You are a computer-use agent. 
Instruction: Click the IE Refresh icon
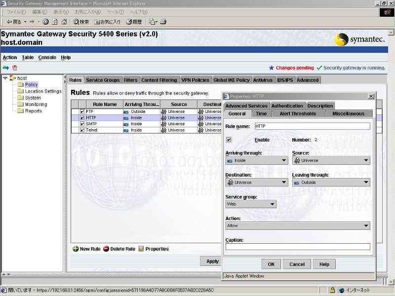tap(55, 22)
